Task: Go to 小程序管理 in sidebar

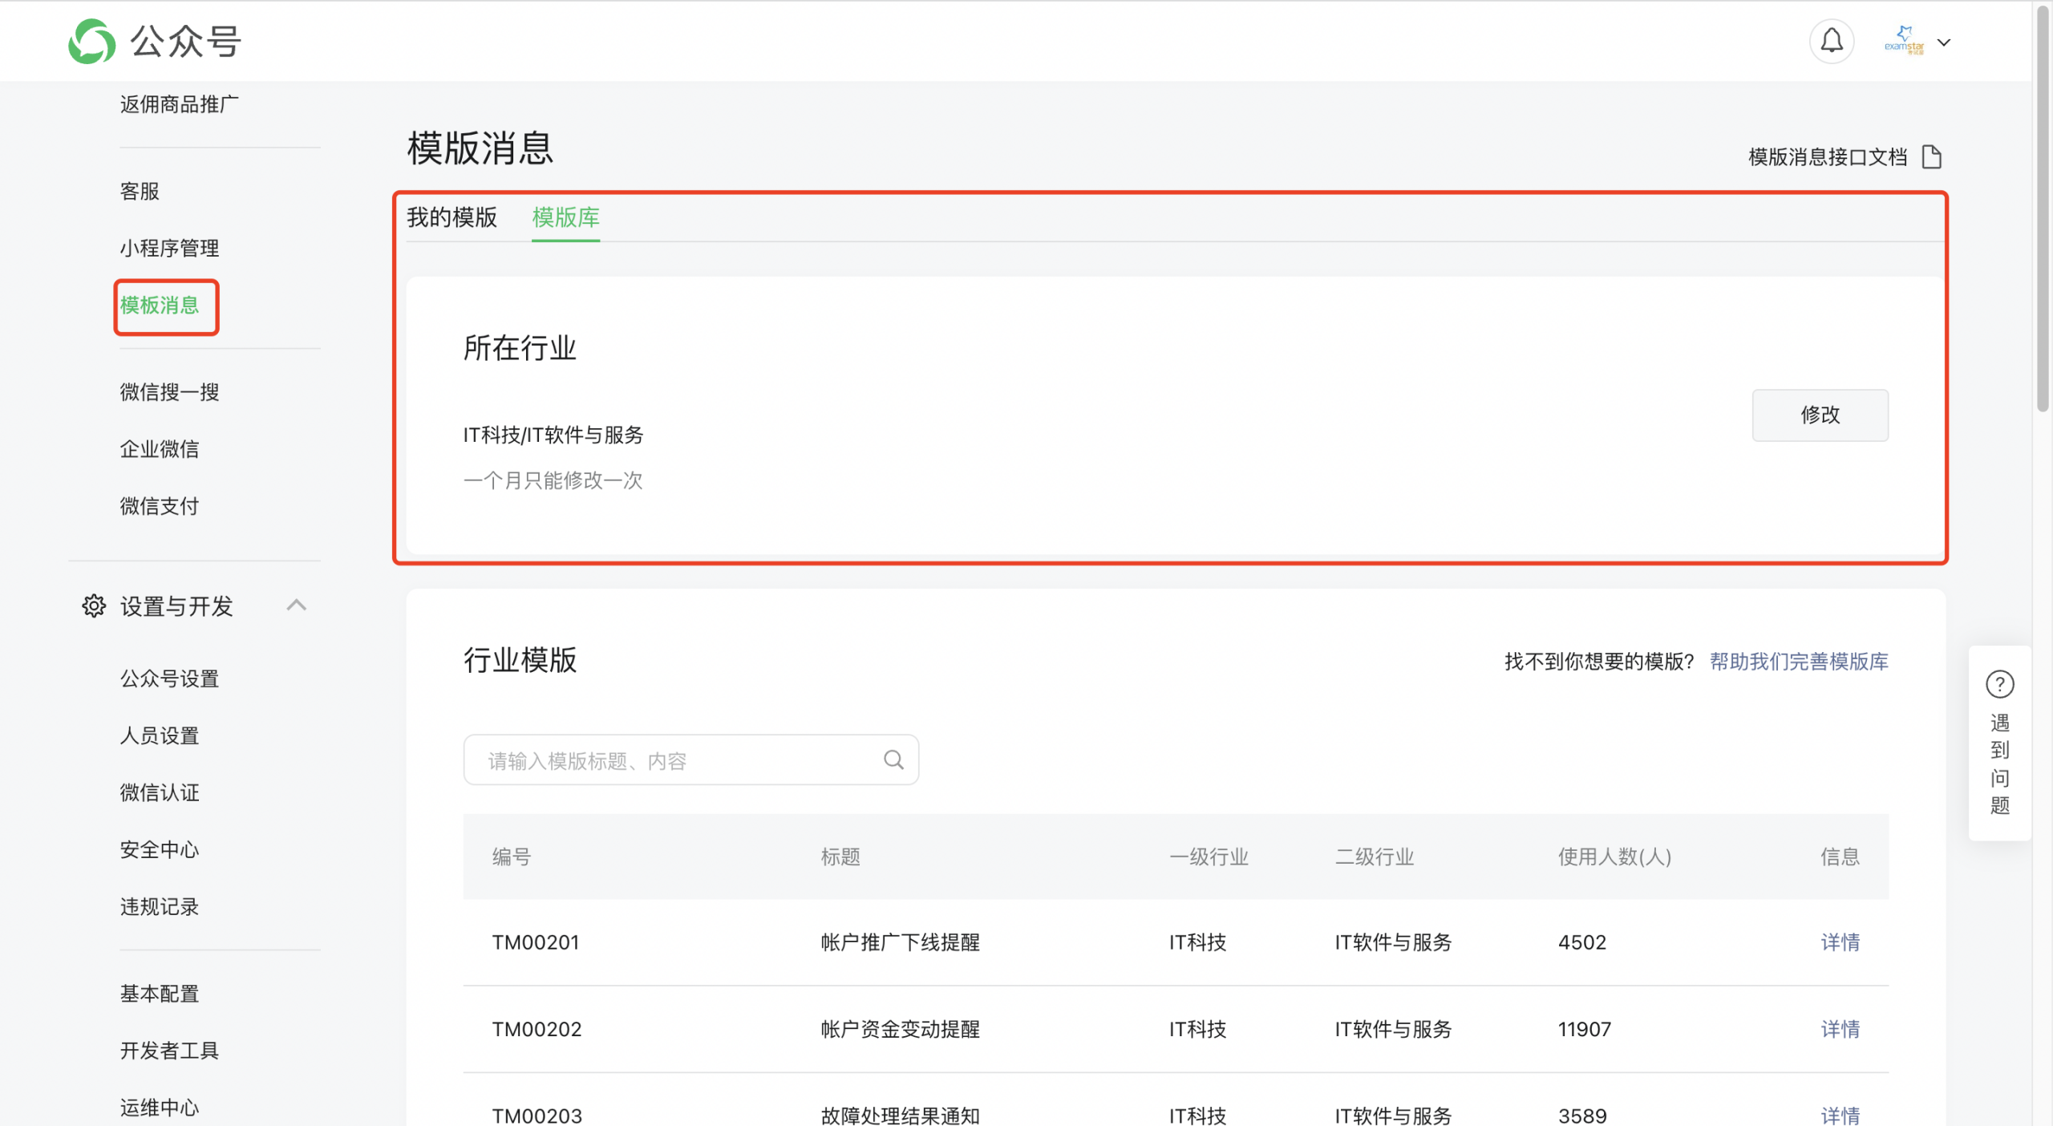Action: [x=169, y=248]
